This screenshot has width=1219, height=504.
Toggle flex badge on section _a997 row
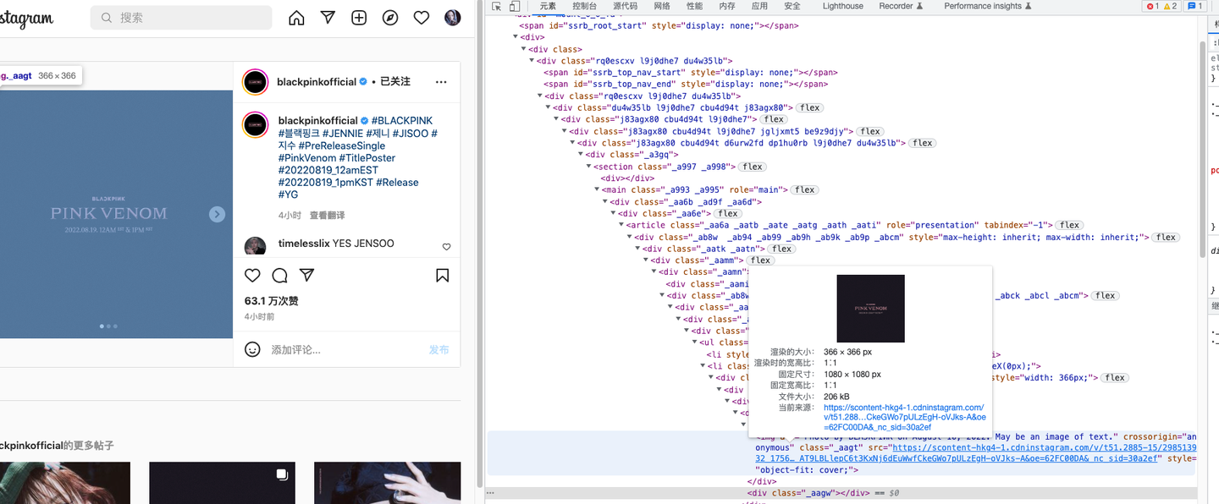[753, 167]
